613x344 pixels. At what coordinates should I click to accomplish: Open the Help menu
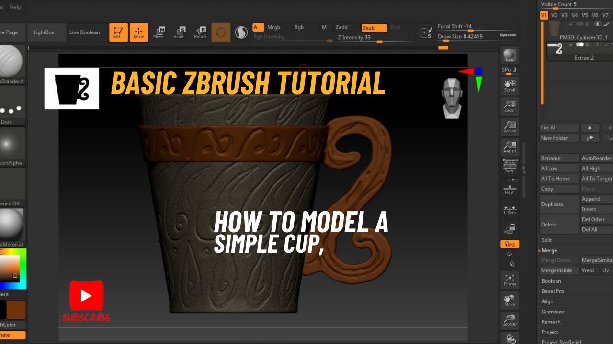pyautogui.click(x=15, y=7)
